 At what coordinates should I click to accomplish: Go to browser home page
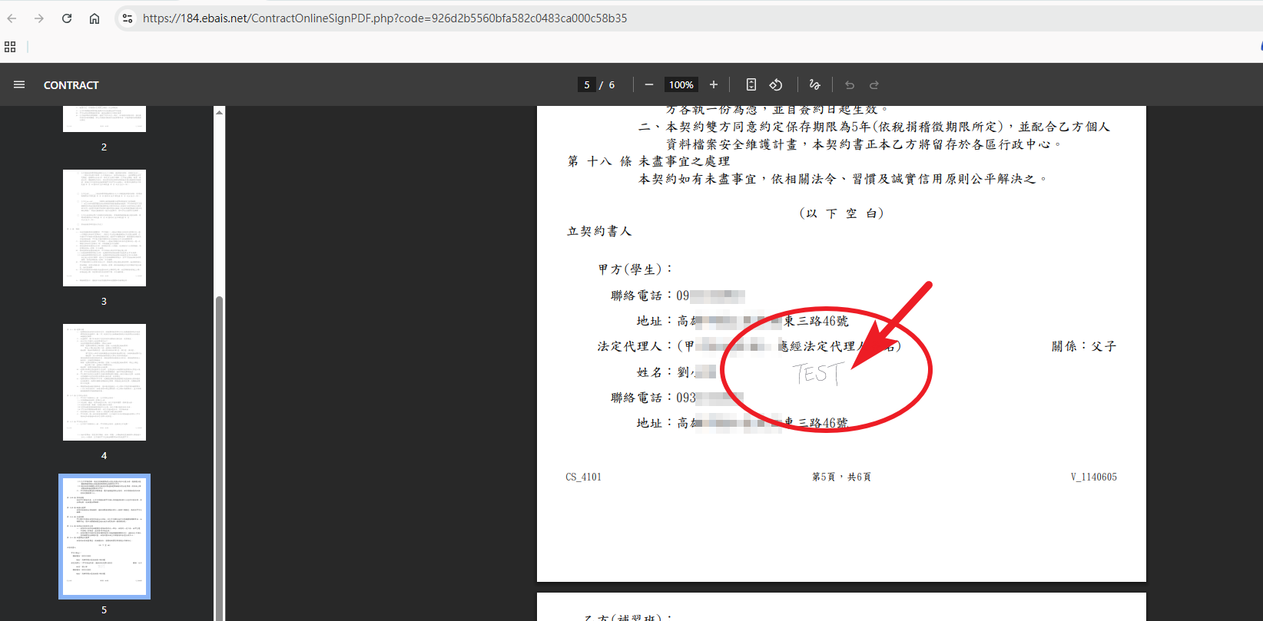94,18
